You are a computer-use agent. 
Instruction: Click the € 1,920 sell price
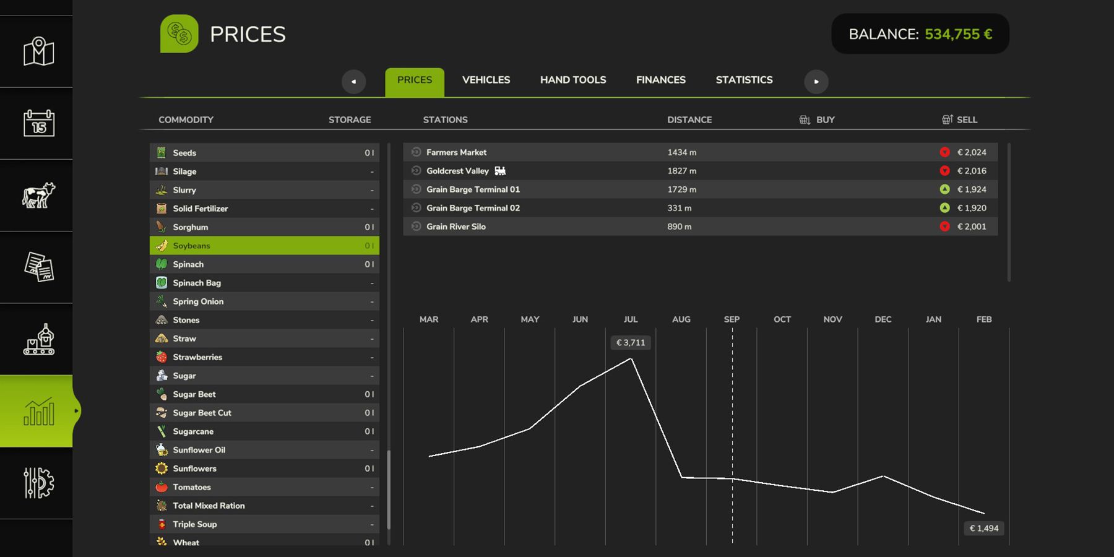pos(972,208)
